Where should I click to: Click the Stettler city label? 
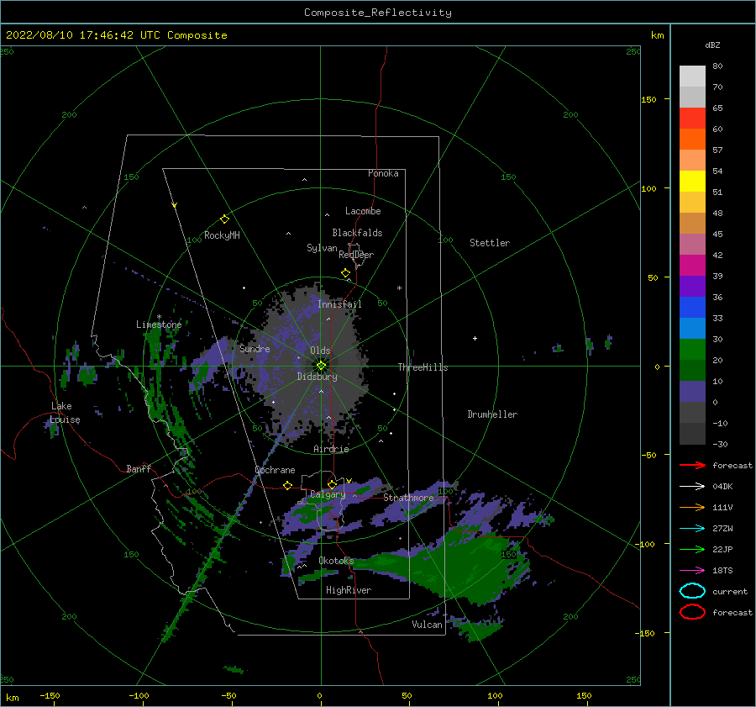pos(490,243)
